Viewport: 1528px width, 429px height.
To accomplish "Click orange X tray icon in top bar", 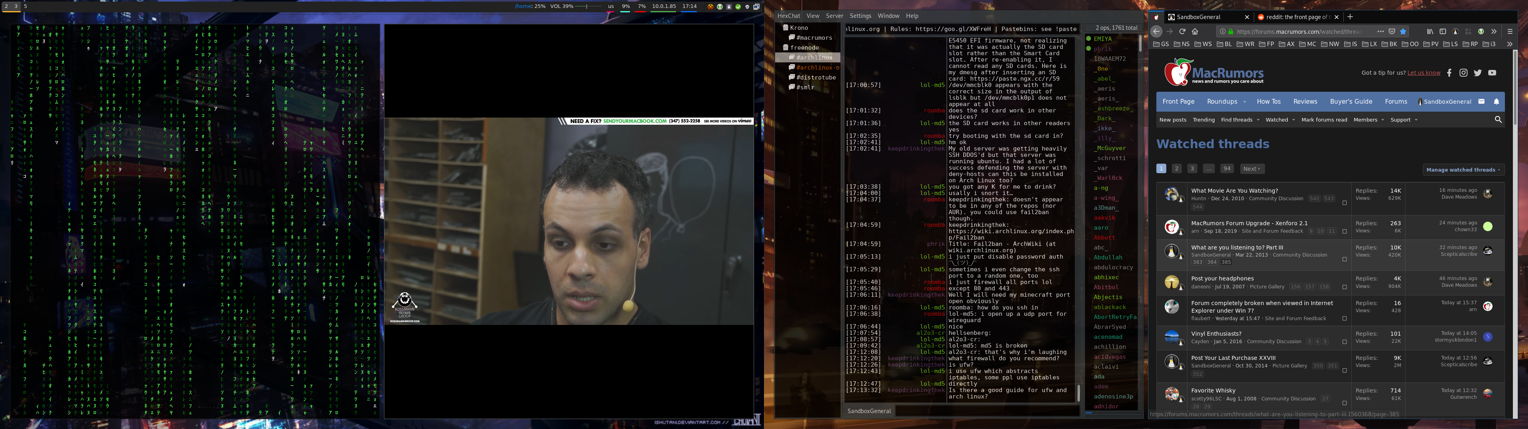I will click(711, 6).
